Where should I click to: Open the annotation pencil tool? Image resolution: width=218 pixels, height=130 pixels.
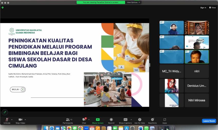(x=5, y=112)
